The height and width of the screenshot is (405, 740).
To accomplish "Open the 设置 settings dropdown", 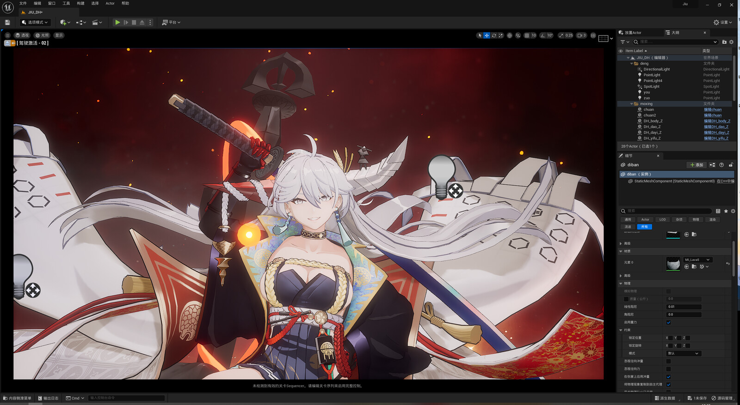I will (723, 22).
